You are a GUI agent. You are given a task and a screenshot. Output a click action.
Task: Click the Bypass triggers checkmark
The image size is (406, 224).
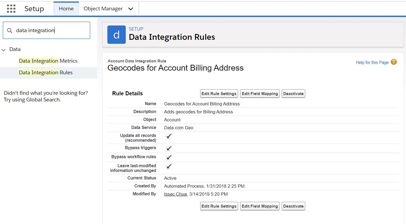169,148
